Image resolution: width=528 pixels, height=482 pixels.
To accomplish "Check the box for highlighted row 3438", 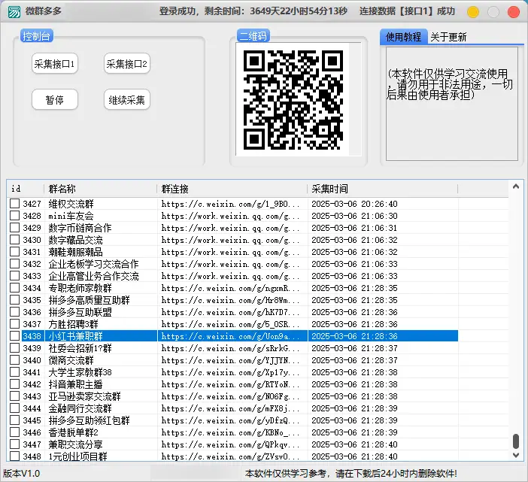I will [14, 336].
